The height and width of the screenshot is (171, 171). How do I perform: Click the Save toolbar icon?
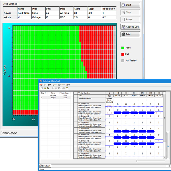[48, 88]
